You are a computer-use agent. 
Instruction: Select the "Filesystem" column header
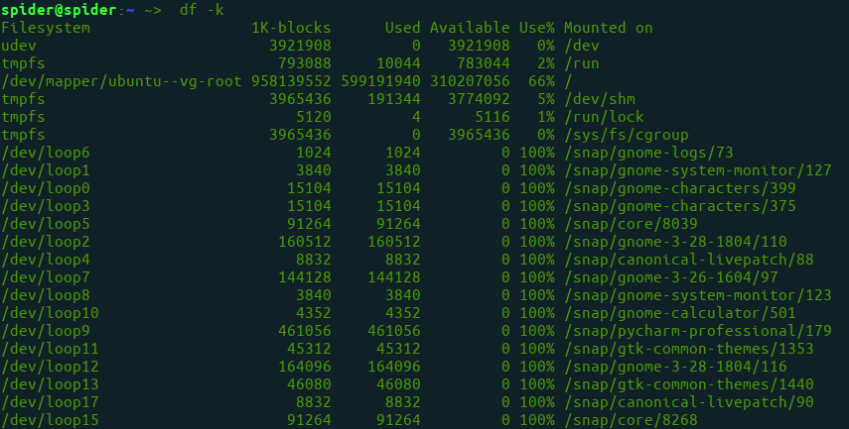46,28
